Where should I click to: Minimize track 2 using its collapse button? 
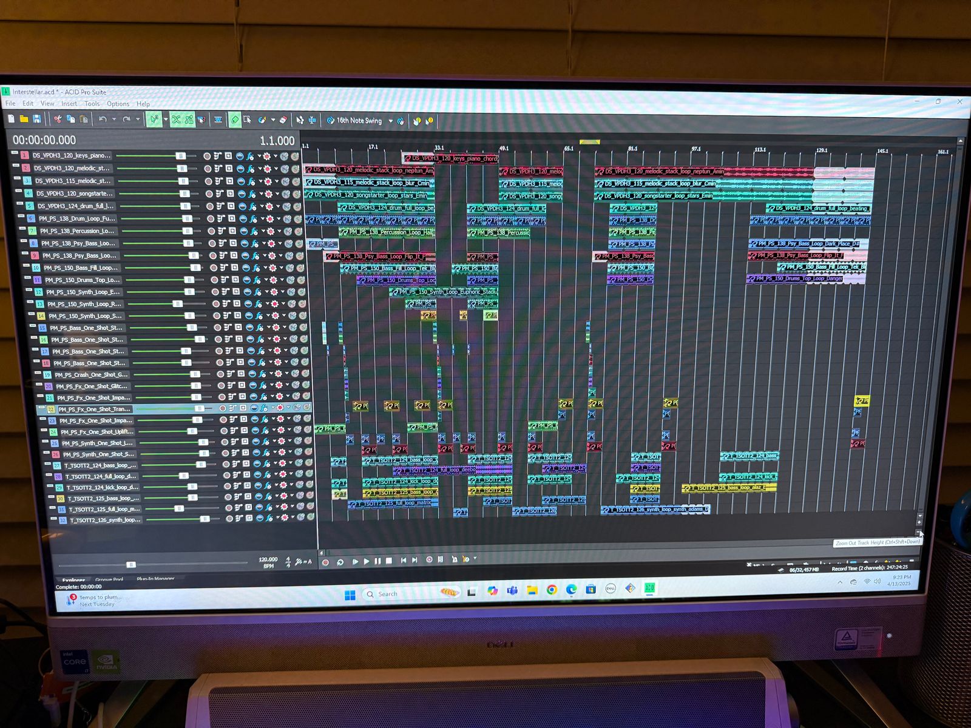click(16, 166)
